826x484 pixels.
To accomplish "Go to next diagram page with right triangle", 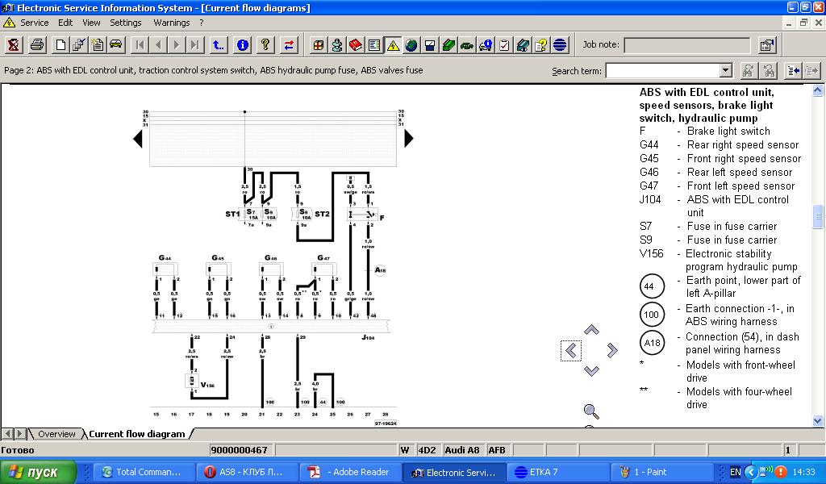I will click(408, 139).
